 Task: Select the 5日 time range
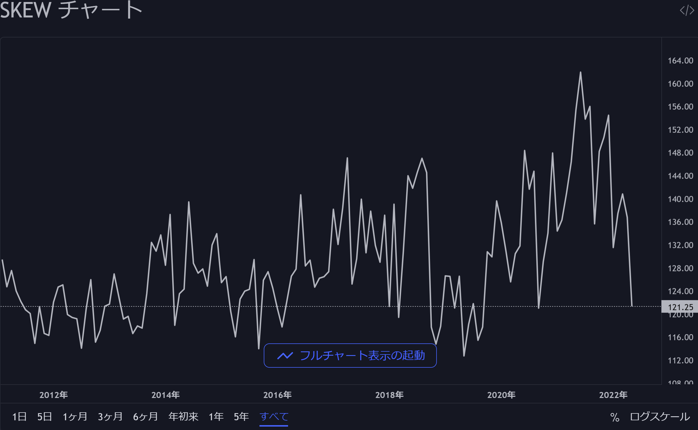[45, 417]
